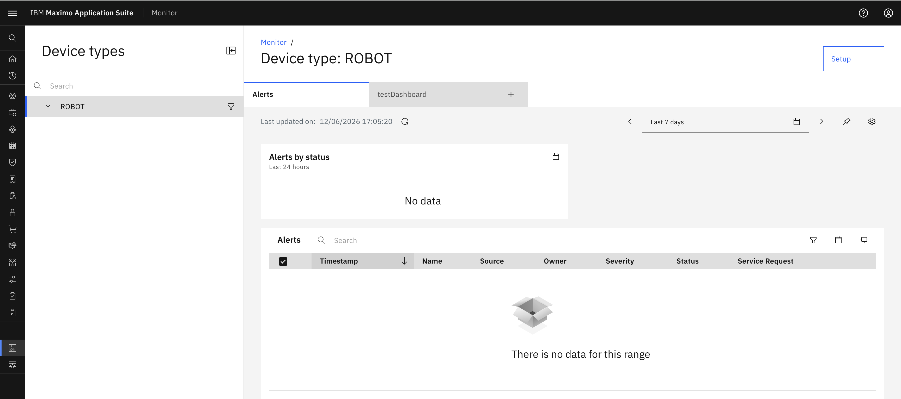The width and height of the screenshot is (901, 399).
Task: Click IBM Maximo Application Suite title
Action: click(x=82, y=13)
